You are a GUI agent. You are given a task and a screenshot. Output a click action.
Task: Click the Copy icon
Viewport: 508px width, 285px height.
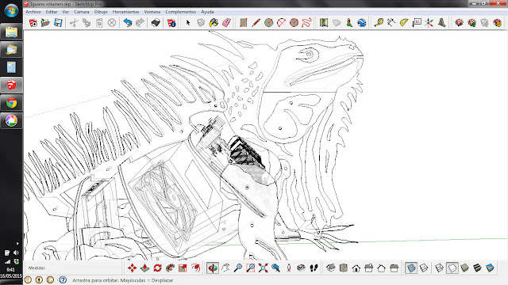(x=87, y=23)
